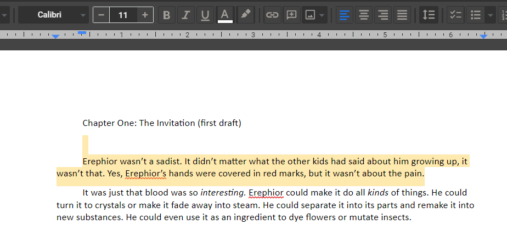507x230 pixels.
Task: Set center text alignment
Action: click(x=364, y=15)
